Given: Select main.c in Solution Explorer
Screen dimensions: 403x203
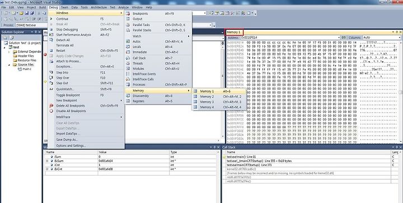Looking at the screenshot, I should tap(26, 69).
